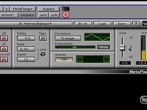Viewport: 147px width, 110px height.
Task: Click the Gain readout 0.0
Action: coord(125,63)
